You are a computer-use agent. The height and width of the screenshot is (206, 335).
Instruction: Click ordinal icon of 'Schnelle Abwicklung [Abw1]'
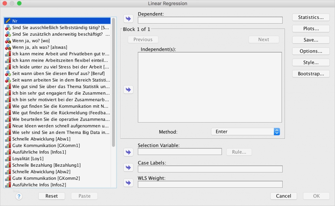click(x=8, y=139)
